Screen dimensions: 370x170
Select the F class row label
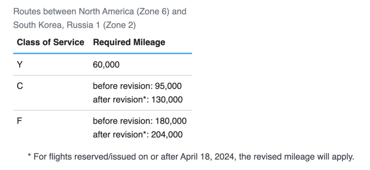pos(20,121)
